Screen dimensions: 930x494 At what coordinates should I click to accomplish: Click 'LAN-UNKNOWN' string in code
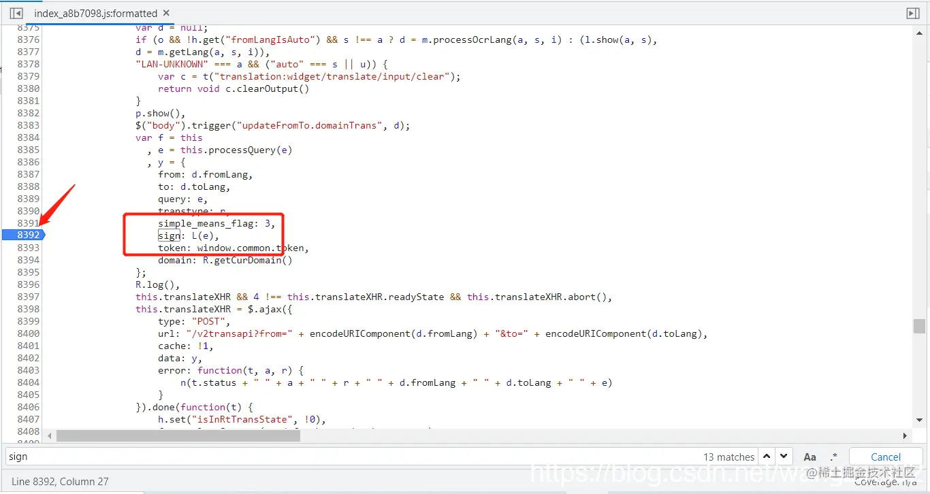click(172, 64)
